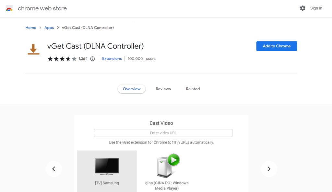
Task: Open rating info circle icon
Action: 92,59
